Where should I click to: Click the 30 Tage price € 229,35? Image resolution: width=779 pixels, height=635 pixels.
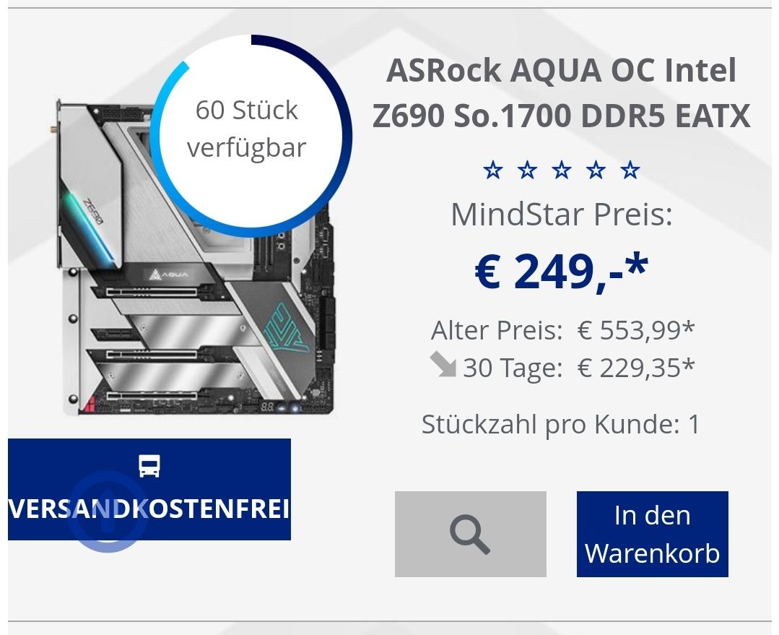point(635,368)
